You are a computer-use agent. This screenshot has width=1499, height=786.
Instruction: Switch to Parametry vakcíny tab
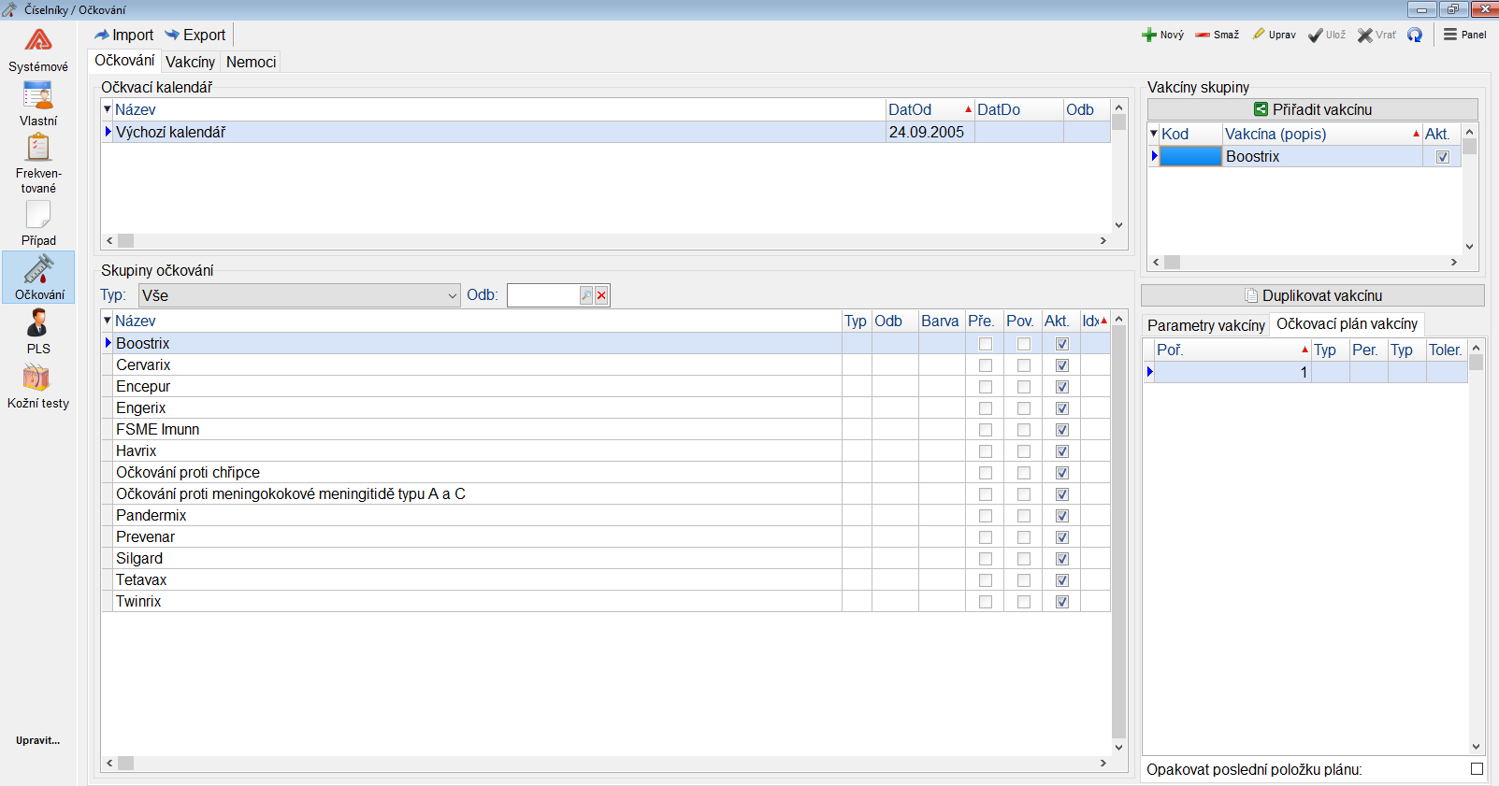[x=1205, y=325]
